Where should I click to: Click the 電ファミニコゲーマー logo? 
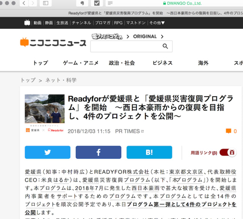[107, 36]
